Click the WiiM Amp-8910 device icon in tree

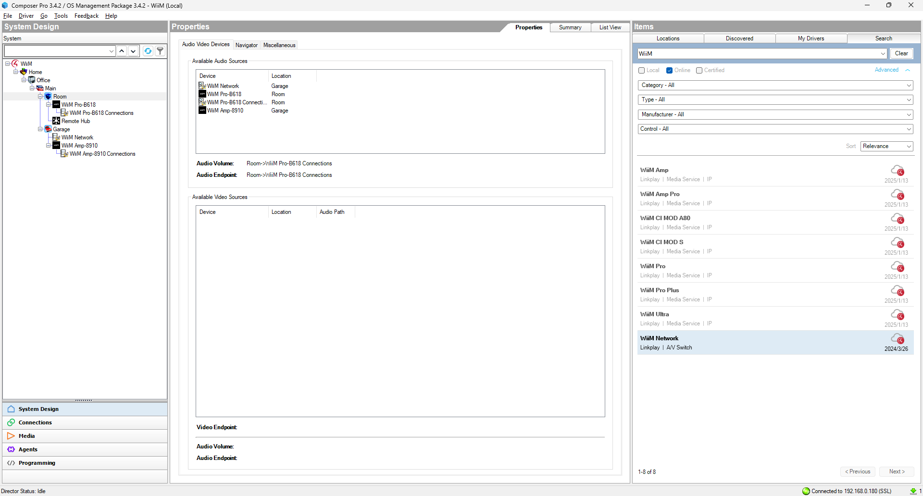(x=56, y=145)
